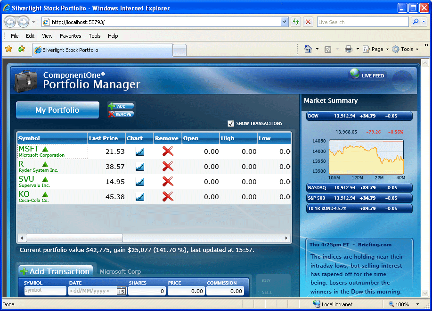432x311 pixels.
Task: Open the File menu
Action: click(x=15, y=36)
